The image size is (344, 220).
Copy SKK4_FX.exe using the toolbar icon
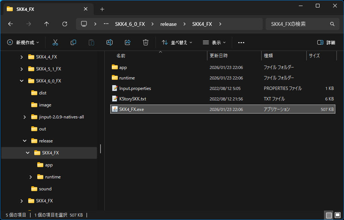click(x=73, y=42)
